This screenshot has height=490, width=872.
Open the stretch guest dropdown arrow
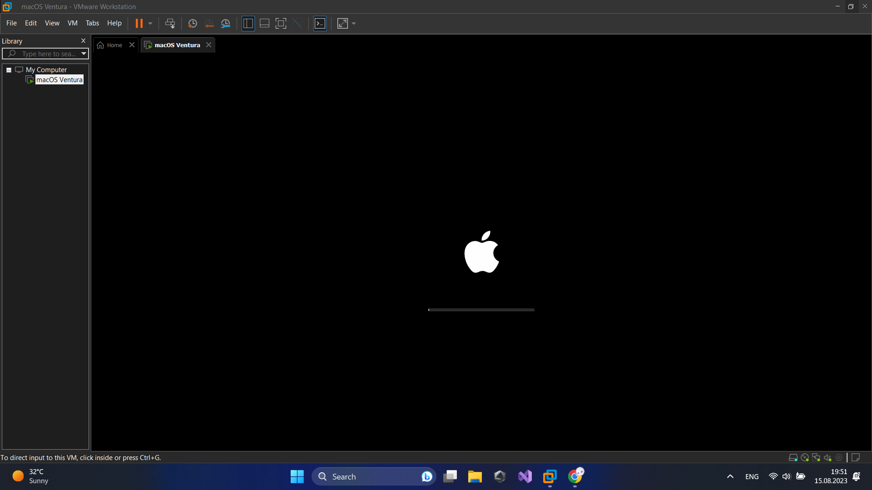point(354,24)
